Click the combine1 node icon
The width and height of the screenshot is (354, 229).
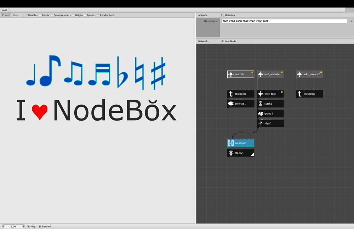click(231, 143)
